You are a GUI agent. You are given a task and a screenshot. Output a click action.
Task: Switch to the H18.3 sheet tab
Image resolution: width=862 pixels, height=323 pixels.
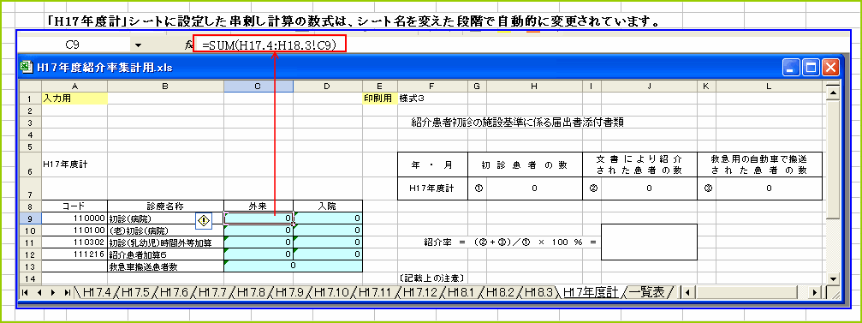pyautogui.click(x=538, y=292)
